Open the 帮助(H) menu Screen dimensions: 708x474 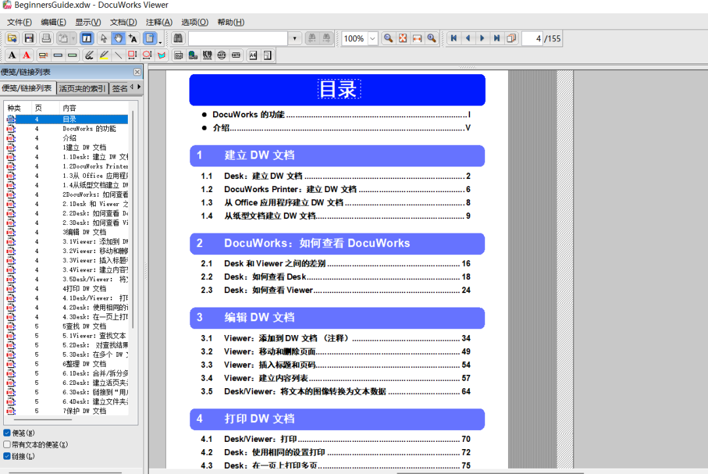point(231,22)
